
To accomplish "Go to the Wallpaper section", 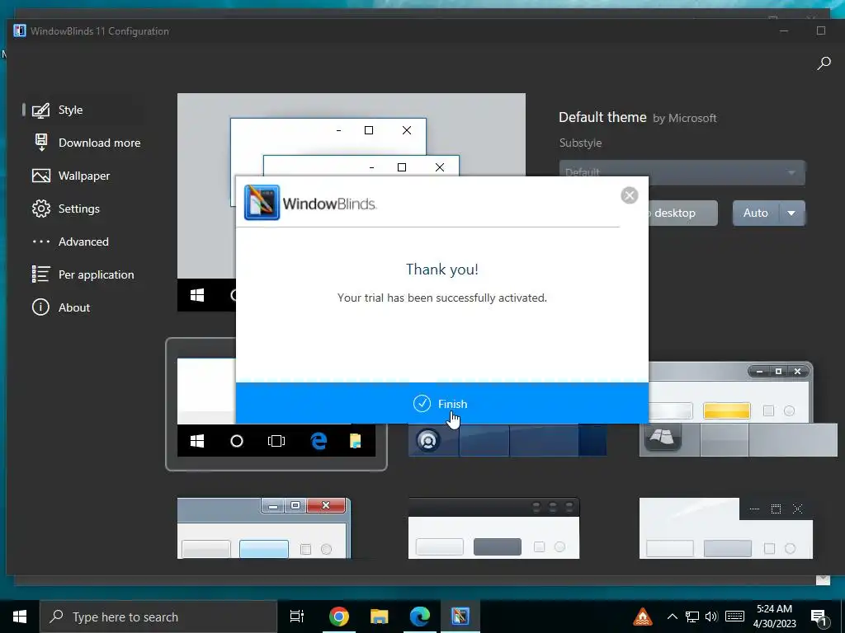I will [84, 176].
